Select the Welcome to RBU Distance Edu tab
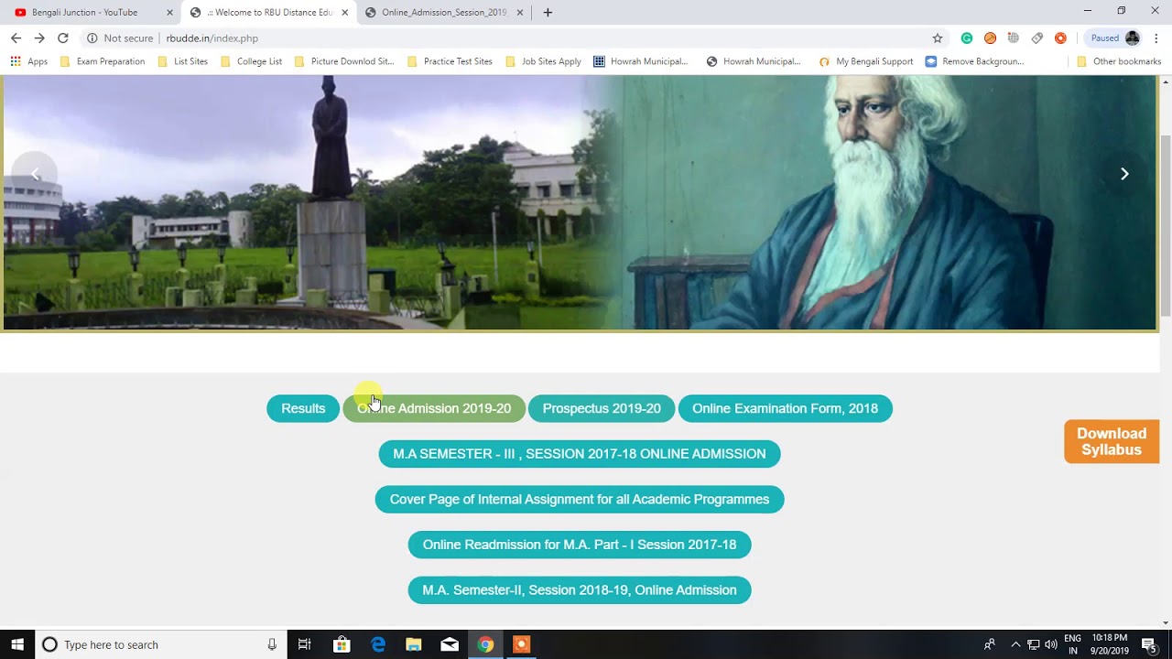This screenshot has width=1172, height=659. pyautogui.click(x=269, y=13)
